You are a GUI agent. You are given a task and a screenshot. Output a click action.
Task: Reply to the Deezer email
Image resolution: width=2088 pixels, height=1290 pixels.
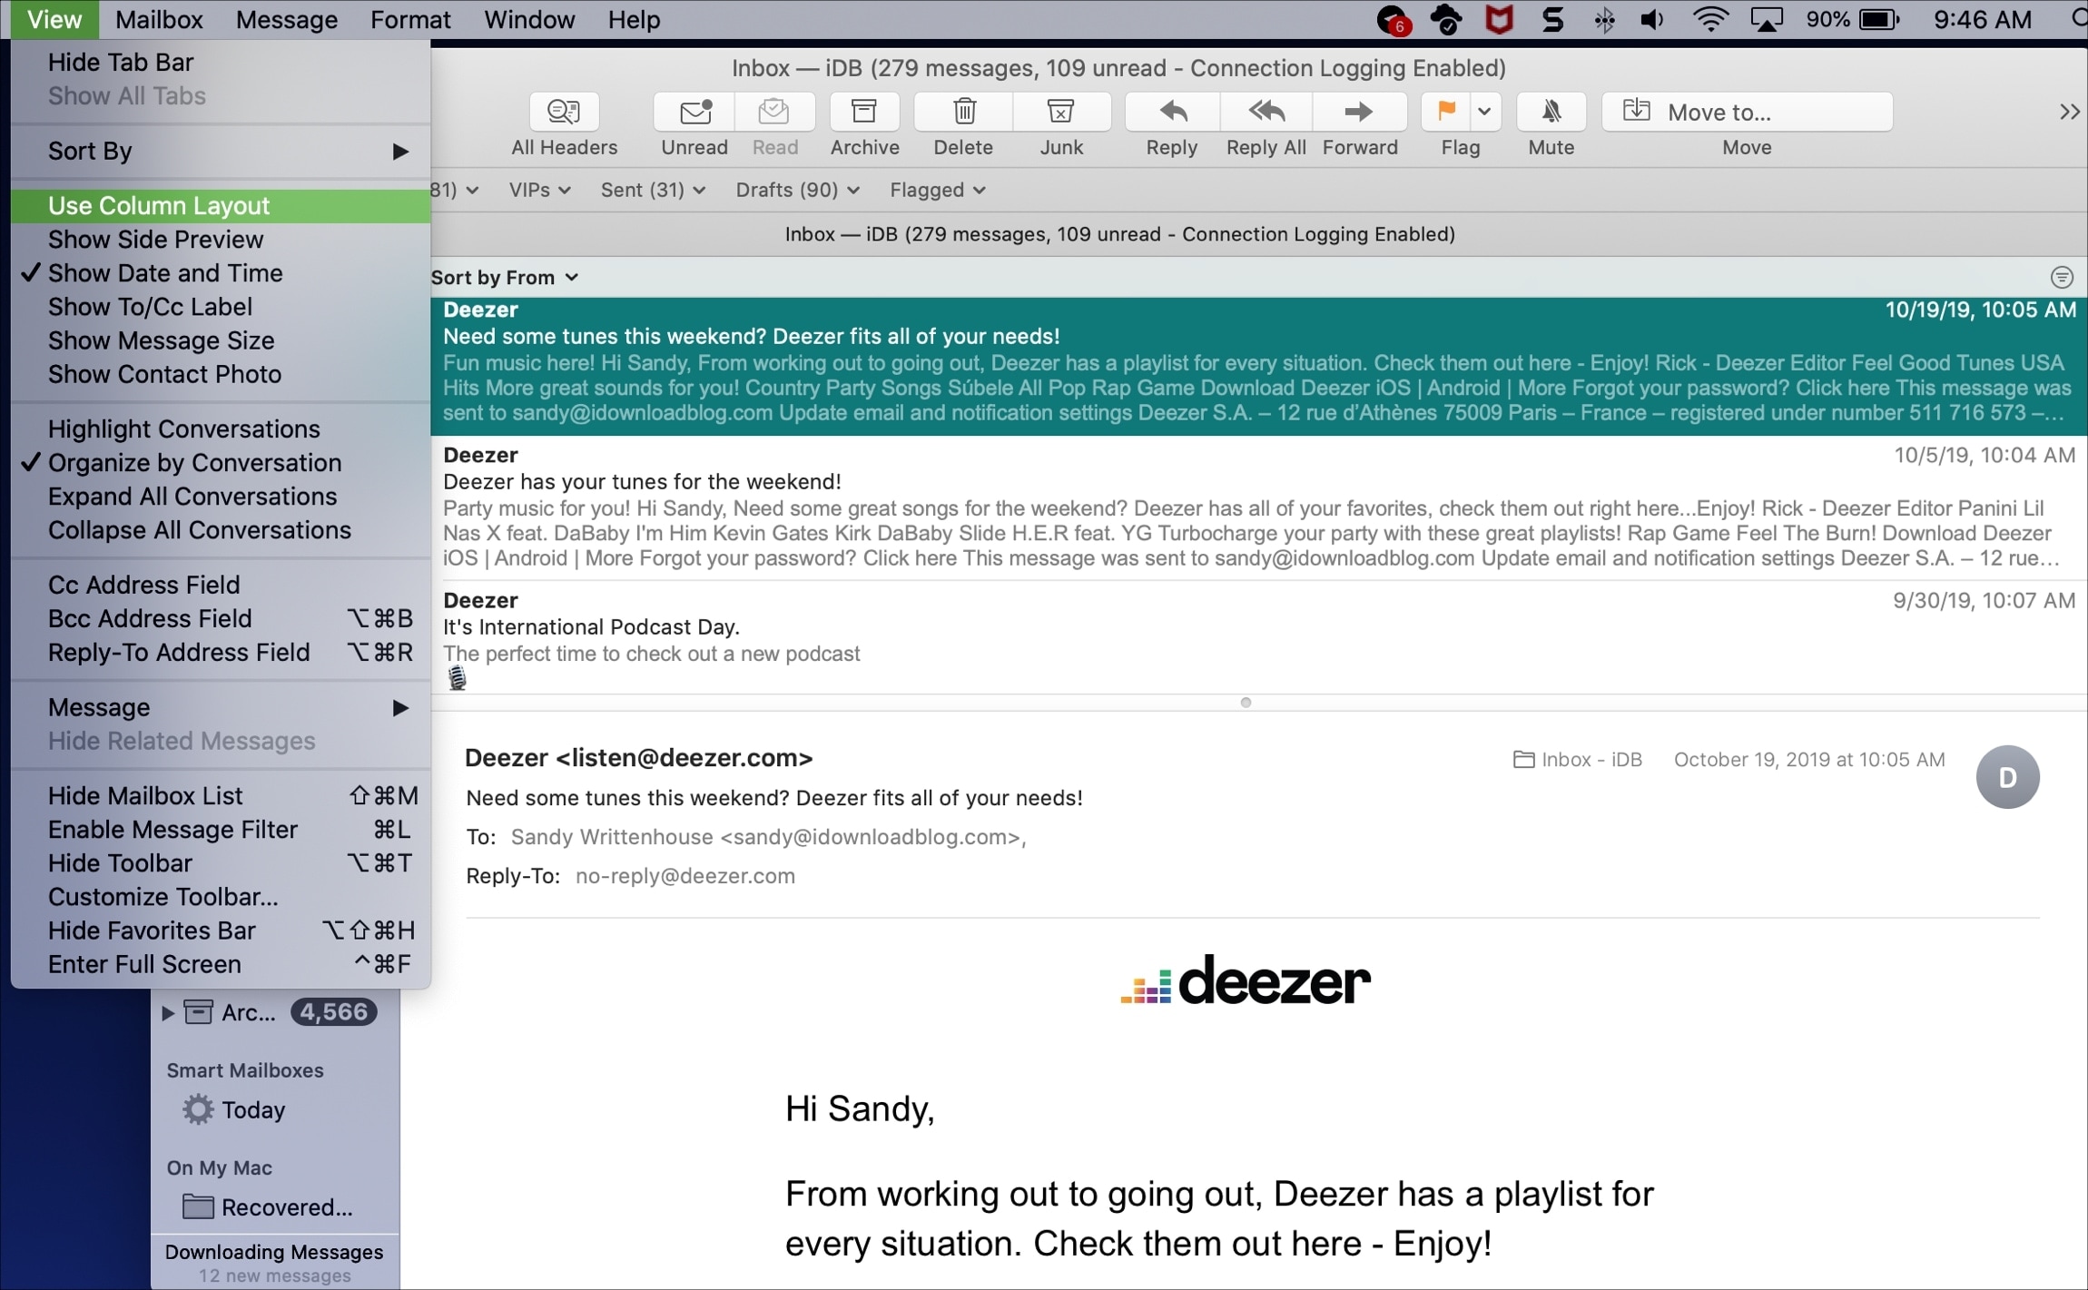point(1173,112)
